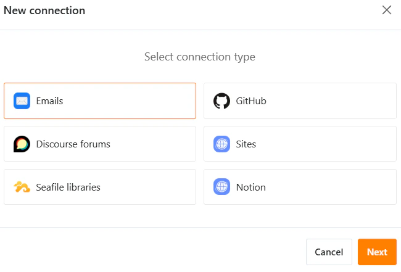The width and height of the screenshot is (401, 272).
Task: Choose the Seafile libraries text label
Action: pos(68,187)
